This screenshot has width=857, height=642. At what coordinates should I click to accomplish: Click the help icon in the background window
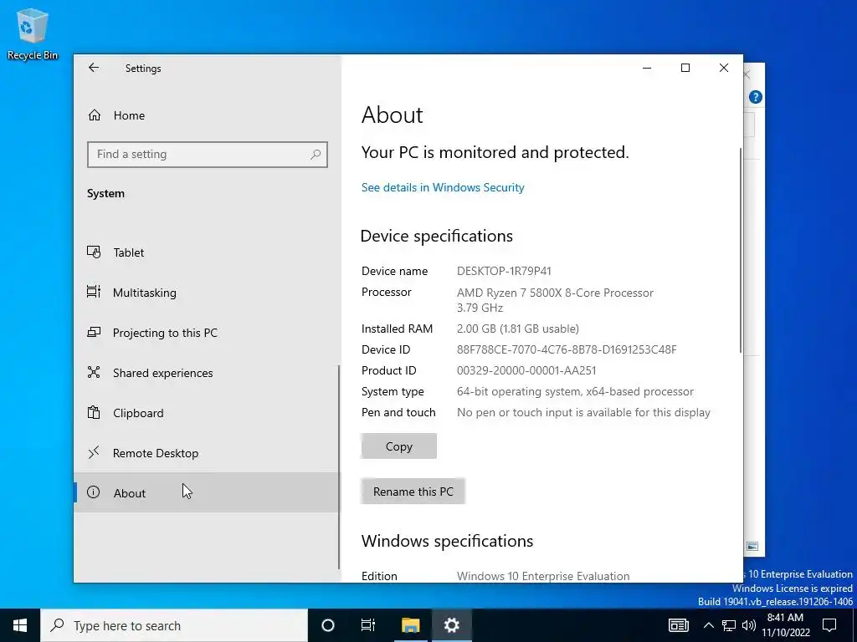click(756, 97)
